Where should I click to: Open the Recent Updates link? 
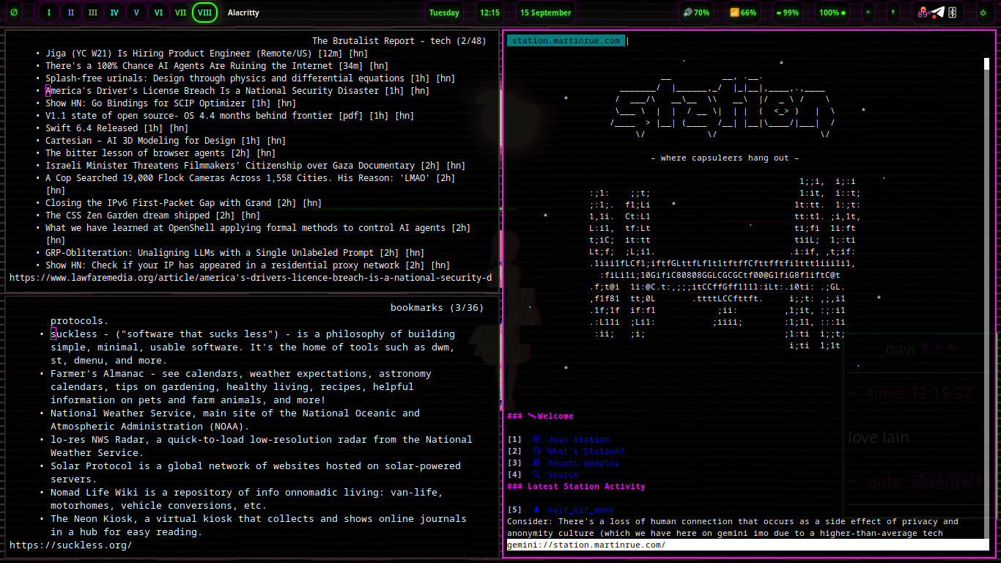583,463
